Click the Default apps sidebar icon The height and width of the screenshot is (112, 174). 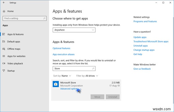4,41
